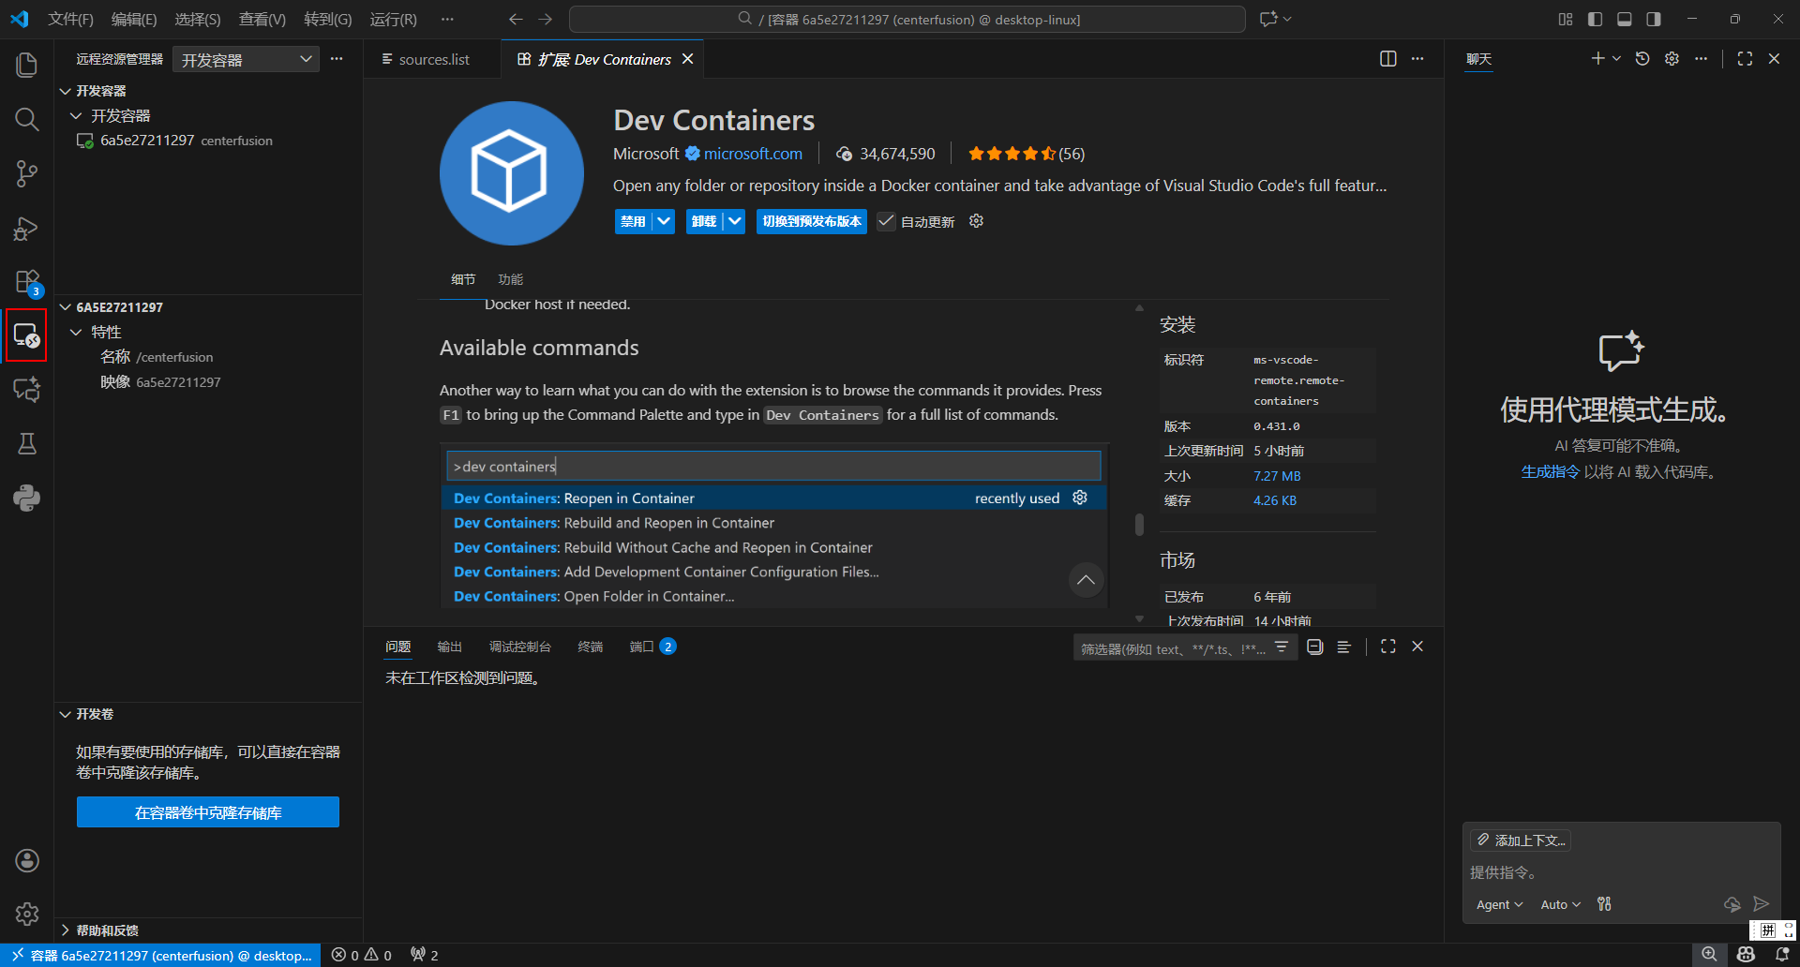Open the Testing flask view
Viewport: 1800px width, 967px height.
pos(26,443)
